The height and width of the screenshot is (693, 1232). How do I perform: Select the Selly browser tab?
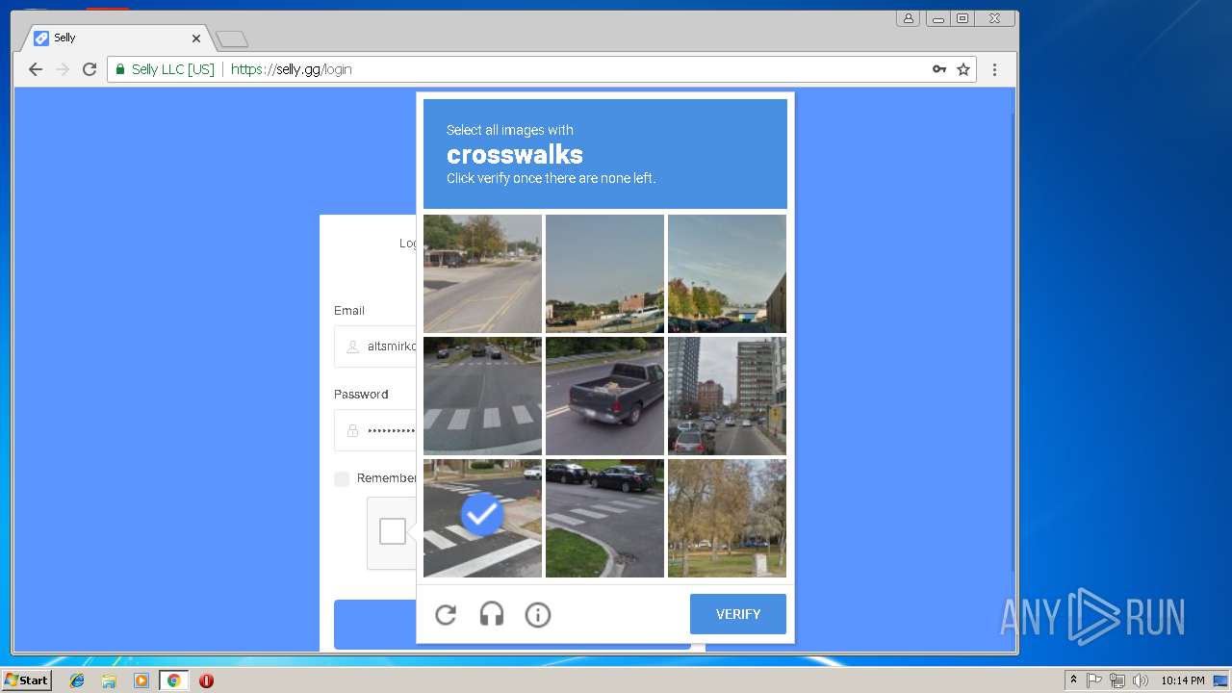point(115,38)
